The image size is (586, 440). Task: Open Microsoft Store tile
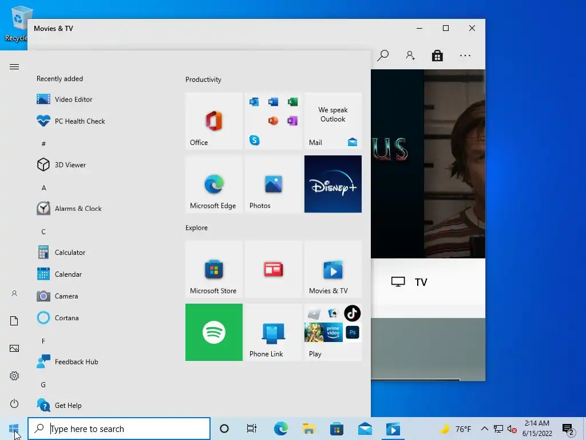pyautogui.click(x=214, y=269)
